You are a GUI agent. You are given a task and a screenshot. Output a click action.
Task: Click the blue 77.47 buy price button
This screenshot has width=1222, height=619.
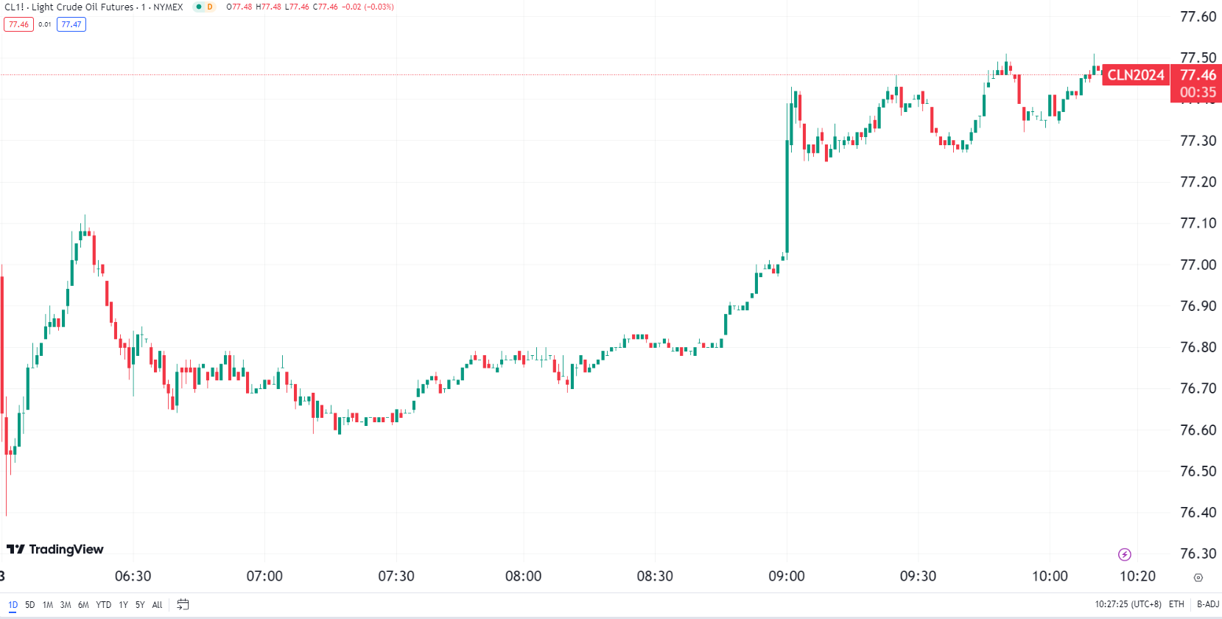click(71, 24)
